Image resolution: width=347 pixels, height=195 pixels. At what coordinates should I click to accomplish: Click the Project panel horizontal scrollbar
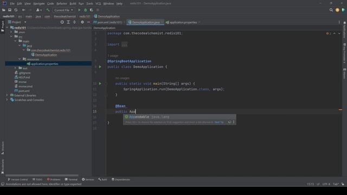(x=42, y=175)
